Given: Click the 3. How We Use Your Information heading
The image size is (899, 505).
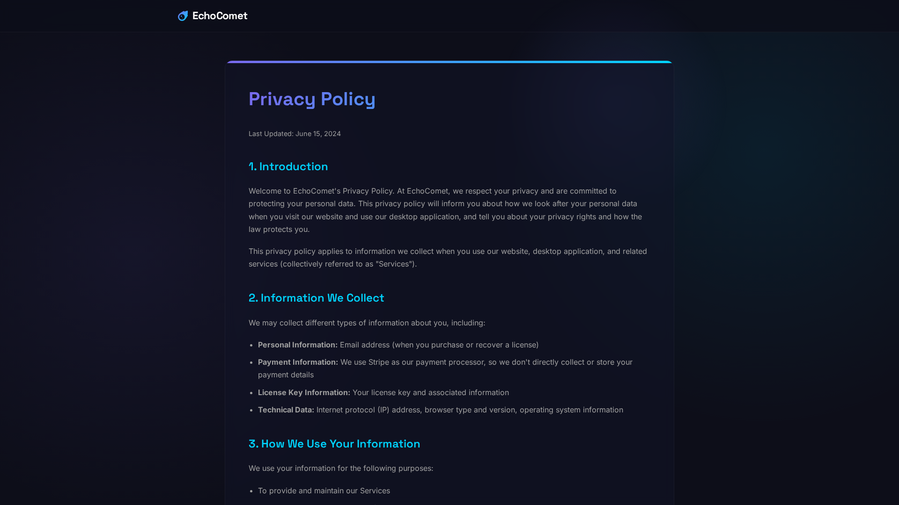Looking at the screenshot, I should 334,444.
